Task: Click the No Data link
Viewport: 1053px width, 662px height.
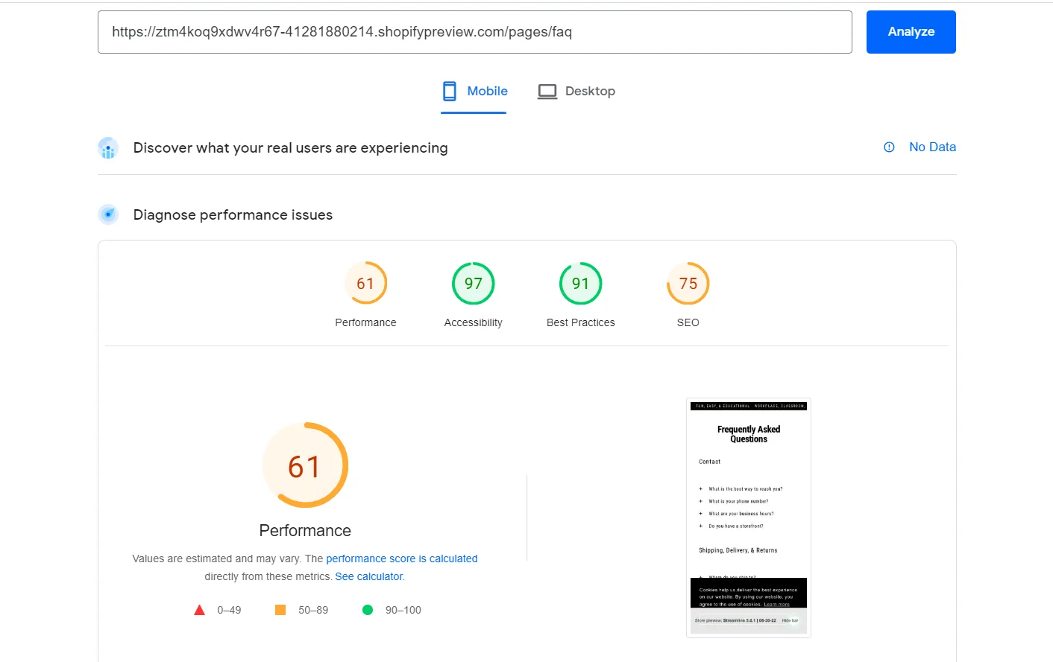Action: [932, 147]
